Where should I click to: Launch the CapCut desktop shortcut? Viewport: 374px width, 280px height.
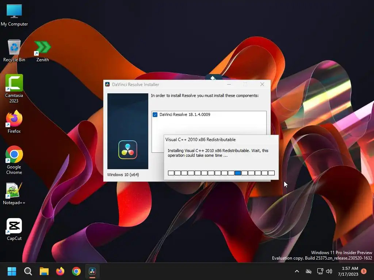pyautogui.click(x=14, y=229)
